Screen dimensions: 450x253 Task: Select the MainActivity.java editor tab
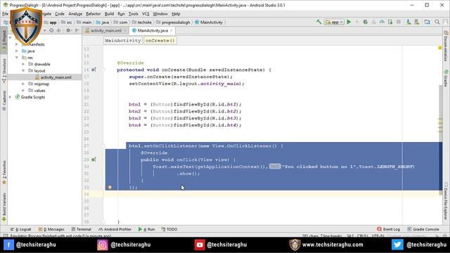(x=153, y=30)
